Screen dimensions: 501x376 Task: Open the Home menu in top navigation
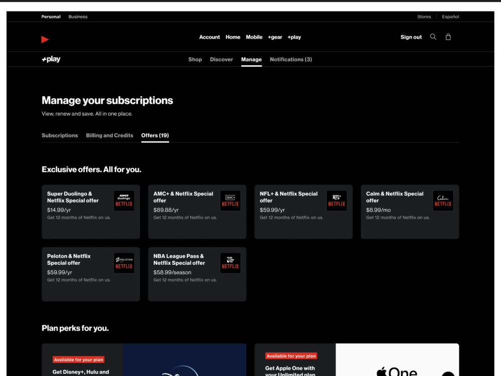[233, 37]
